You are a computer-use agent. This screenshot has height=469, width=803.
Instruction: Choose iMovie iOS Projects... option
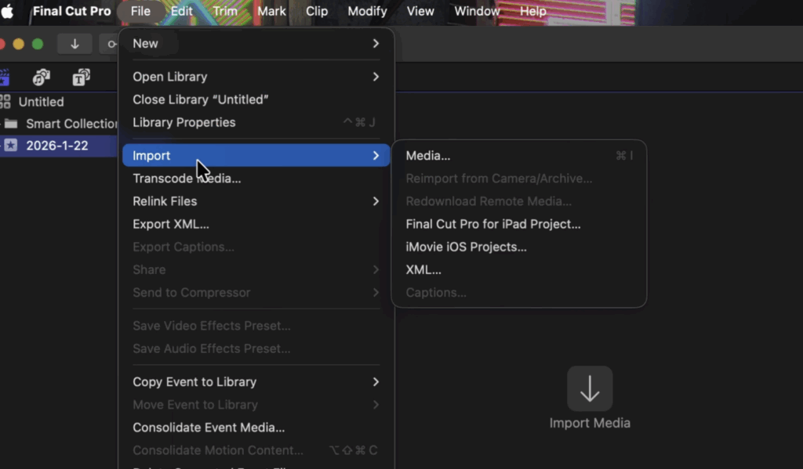click(x=466, y=247)
